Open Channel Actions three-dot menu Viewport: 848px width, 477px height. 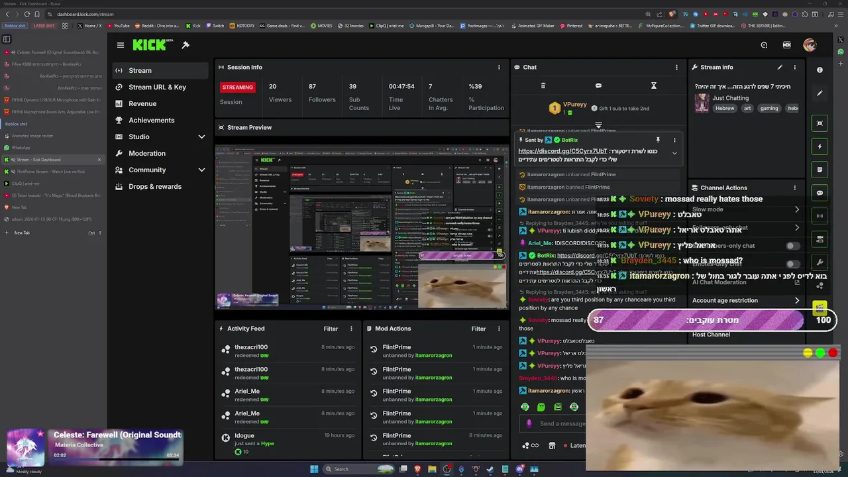point(795,187)
